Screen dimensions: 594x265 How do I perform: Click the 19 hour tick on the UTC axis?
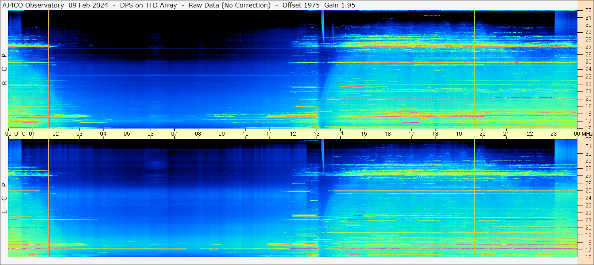(x=459, y=134)
